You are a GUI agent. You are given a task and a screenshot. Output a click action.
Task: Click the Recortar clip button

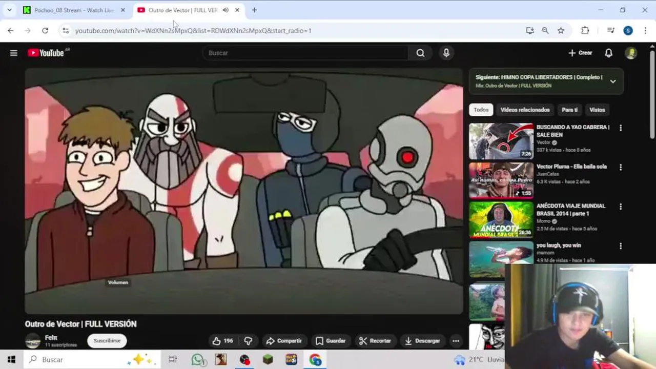pos(375,341)
